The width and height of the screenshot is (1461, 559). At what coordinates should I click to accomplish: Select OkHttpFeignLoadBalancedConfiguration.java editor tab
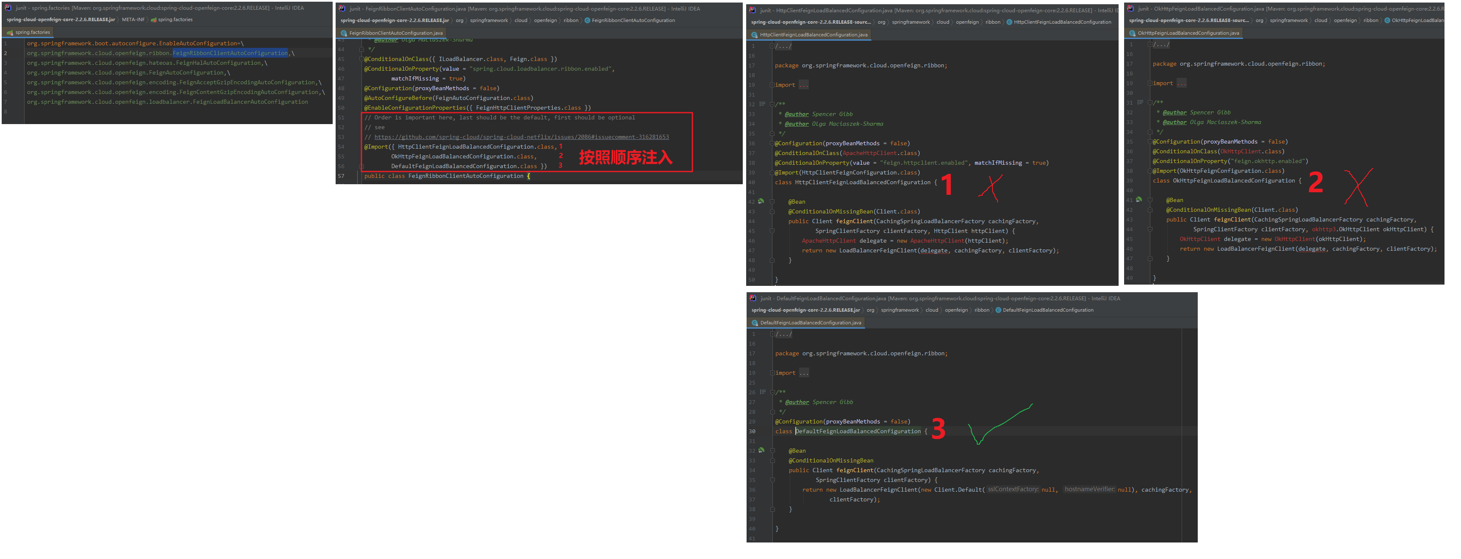[x=1184, y=33]
